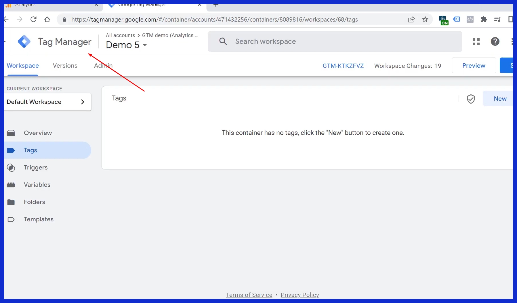
Task: Click the magnifier search icon
Action: coord(223,41)
